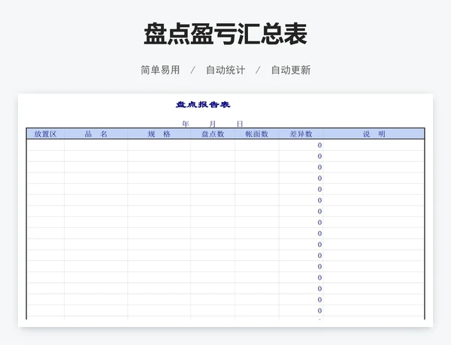Image resolution: width=451 pixels, height=345 pixels.
Task: Click the 自动统计 subtitle text
Action: click(x=225, y=70)
